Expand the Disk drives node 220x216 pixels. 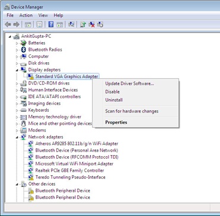click(17, 63)
